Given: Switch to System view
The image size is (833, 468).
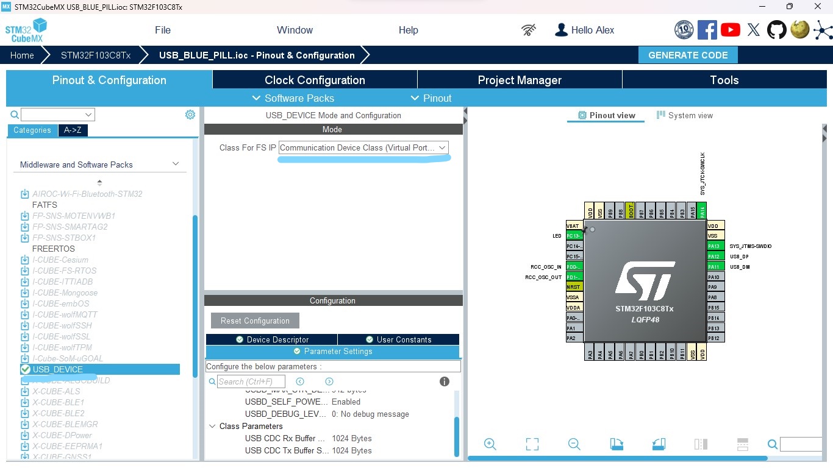Looking at the screenshot, I should [684, 115].
